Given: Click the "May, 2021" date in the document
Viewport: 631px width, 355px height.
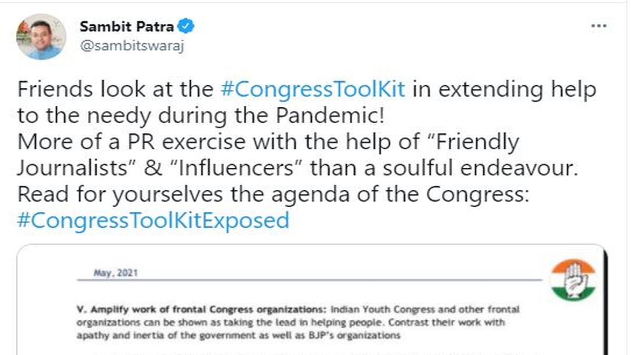Looking at the screenshot, I should [x=116, y=273].
